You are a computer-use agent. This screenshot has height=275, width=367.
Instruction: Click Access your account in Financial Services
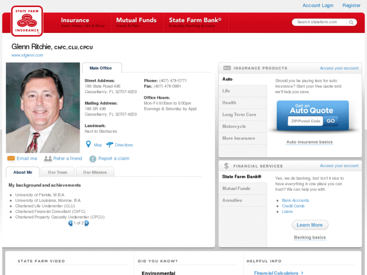(339, 166)
